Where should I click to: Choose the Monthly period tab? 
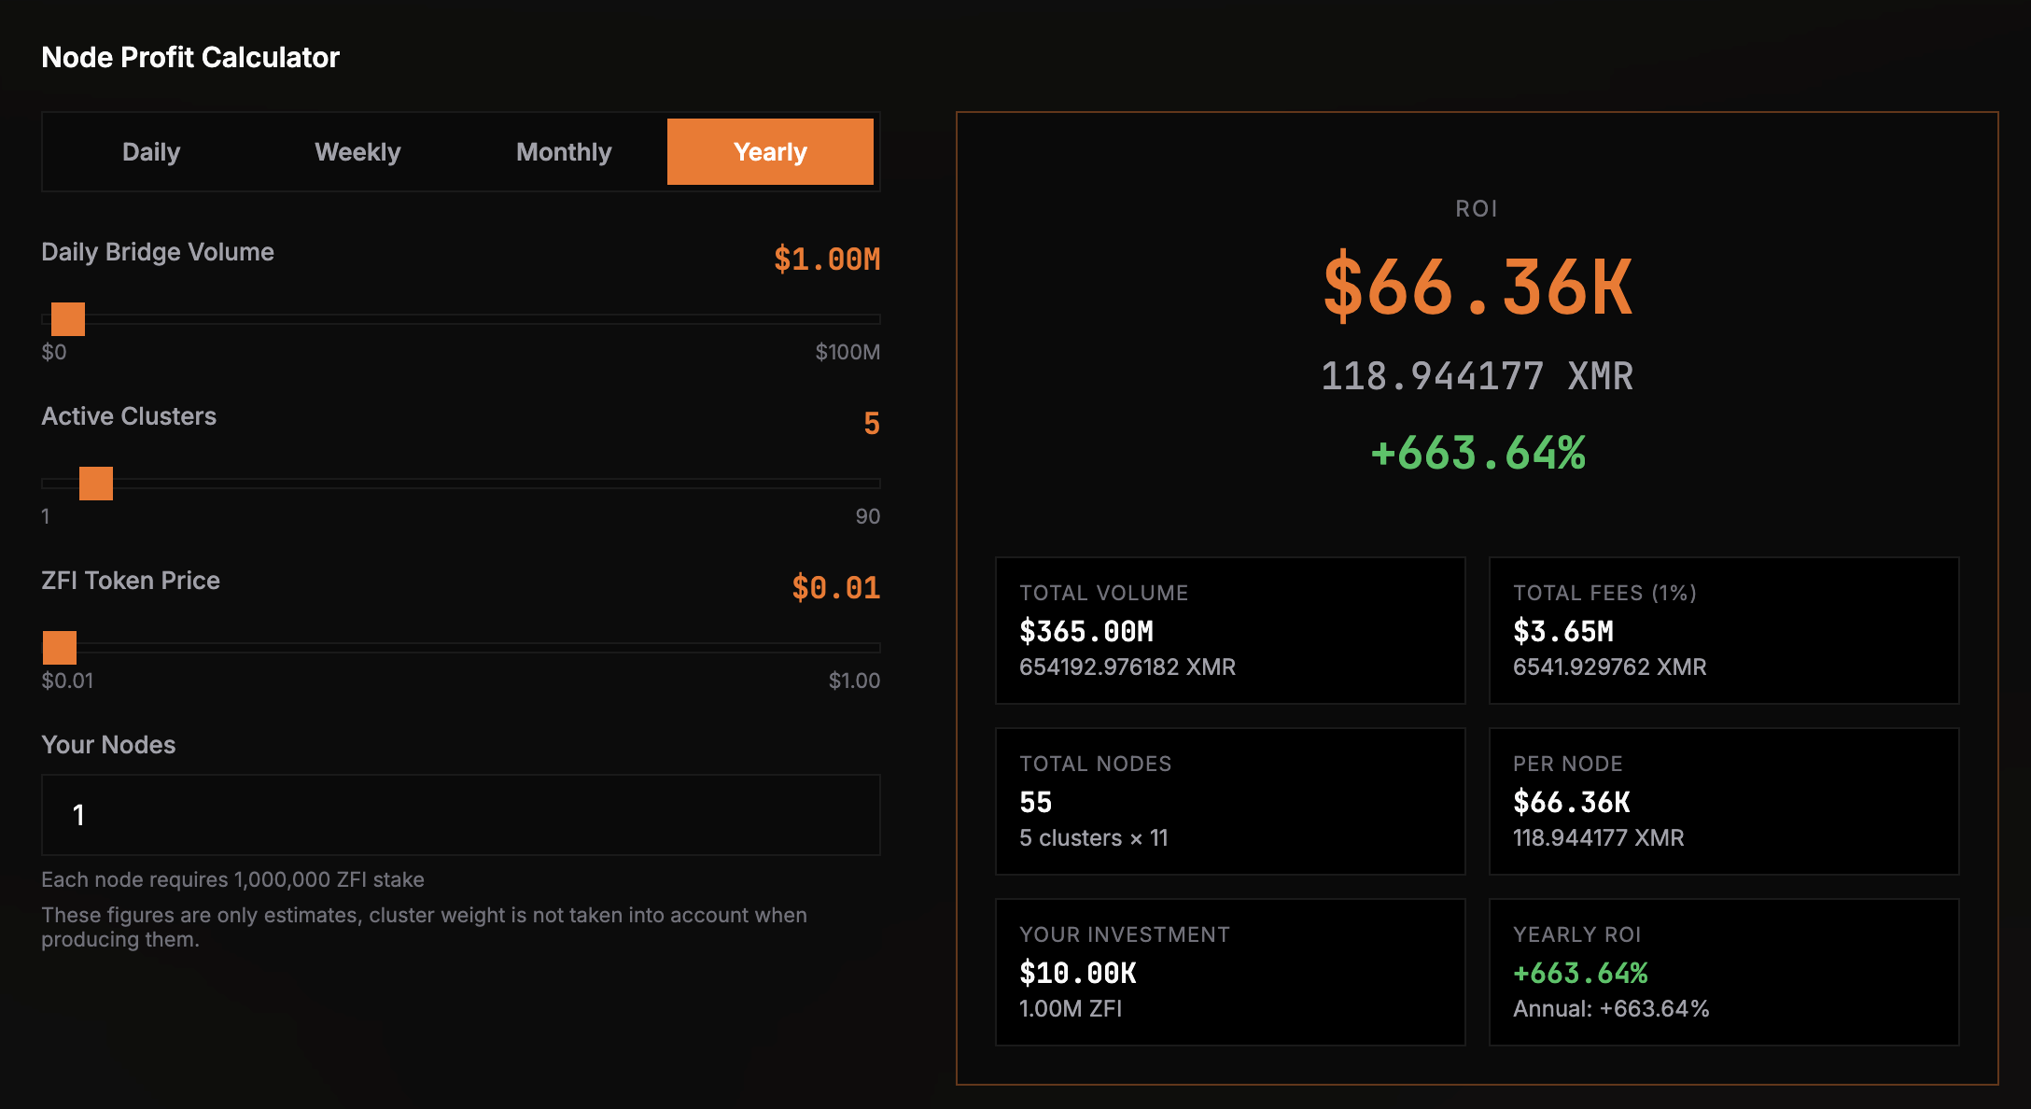(564, 152)
